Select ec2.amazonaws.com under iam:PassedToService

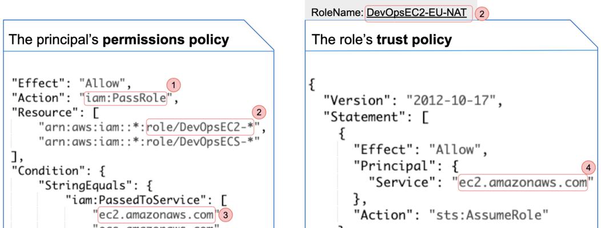(x=157, y=215)
